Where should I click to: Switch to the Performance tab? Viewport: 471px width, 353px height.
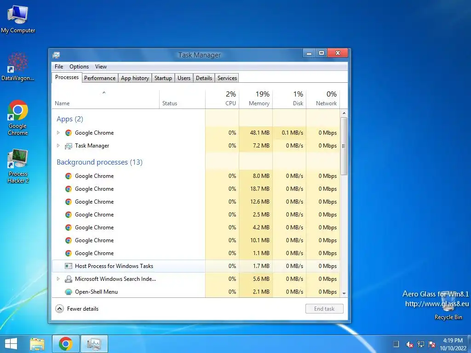coord(100,78)
